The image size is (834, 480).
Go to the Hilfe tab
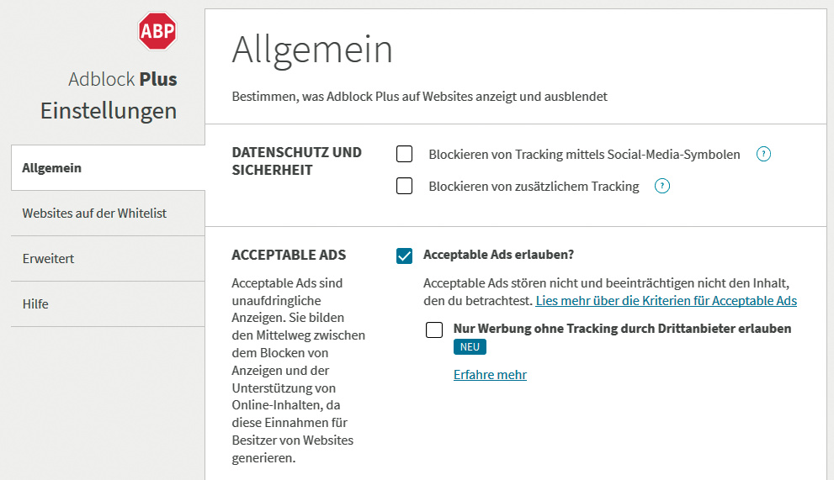35,304
